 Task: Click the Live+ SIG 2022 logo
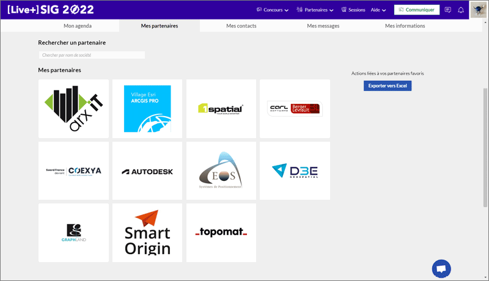point(50,10)
